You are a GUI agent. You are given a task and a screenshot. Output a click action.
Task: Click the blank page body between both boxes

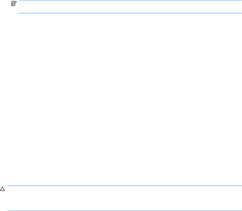point(121,99)
